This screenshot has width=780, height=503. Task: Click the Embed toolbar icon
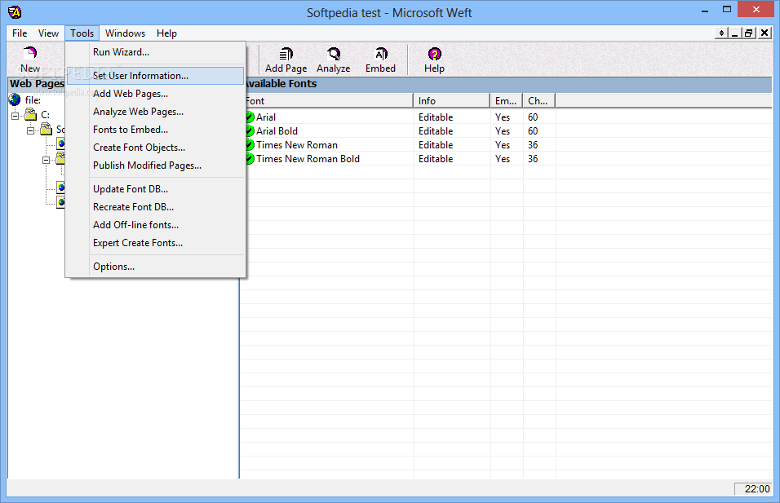(x=380, y=54)
